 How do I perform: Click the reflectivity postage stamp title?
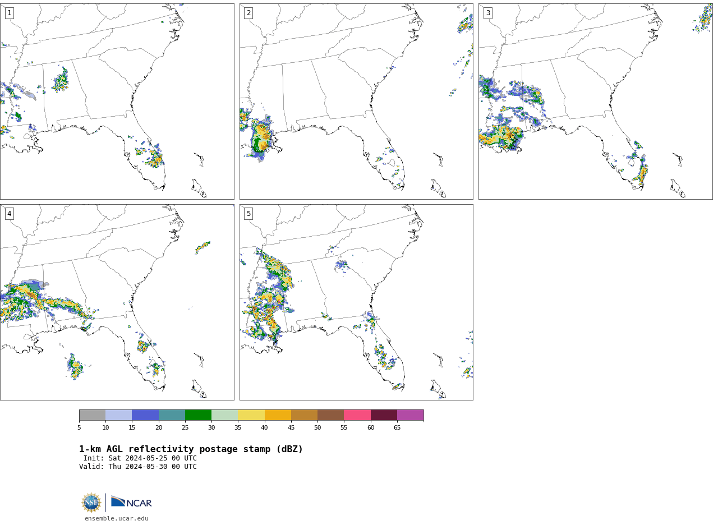pos(191,449)
